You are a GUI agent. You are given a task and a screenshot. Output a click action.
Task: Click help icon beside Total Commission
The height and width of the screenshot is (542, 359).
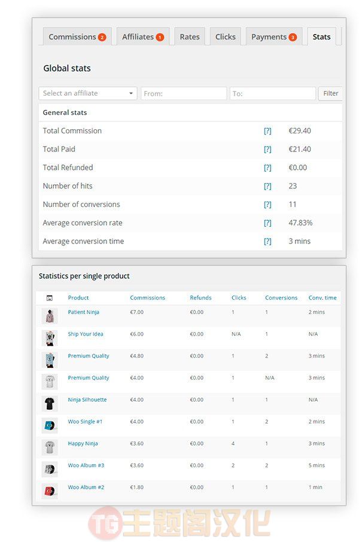pos(267,131)
